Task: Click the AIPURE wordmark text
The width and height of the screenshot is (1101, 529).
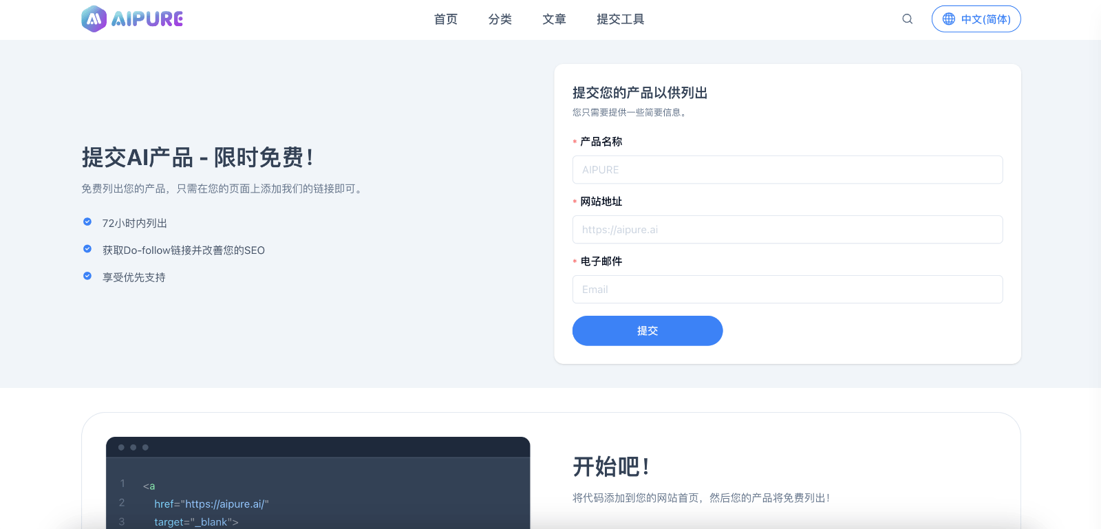Action: [147, 19]
